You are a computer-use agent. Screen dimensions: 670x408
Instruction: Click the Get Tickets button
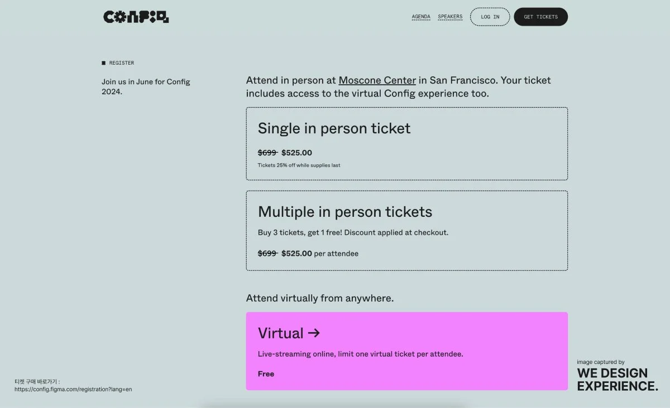point(540,17)
